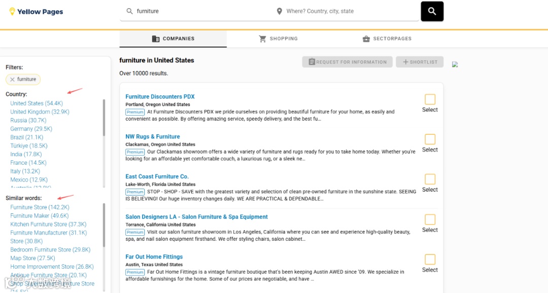Select the NW Rugs & Furniture checkbox
Viewport: 548px width, 293px height.
tap(430, 139)
